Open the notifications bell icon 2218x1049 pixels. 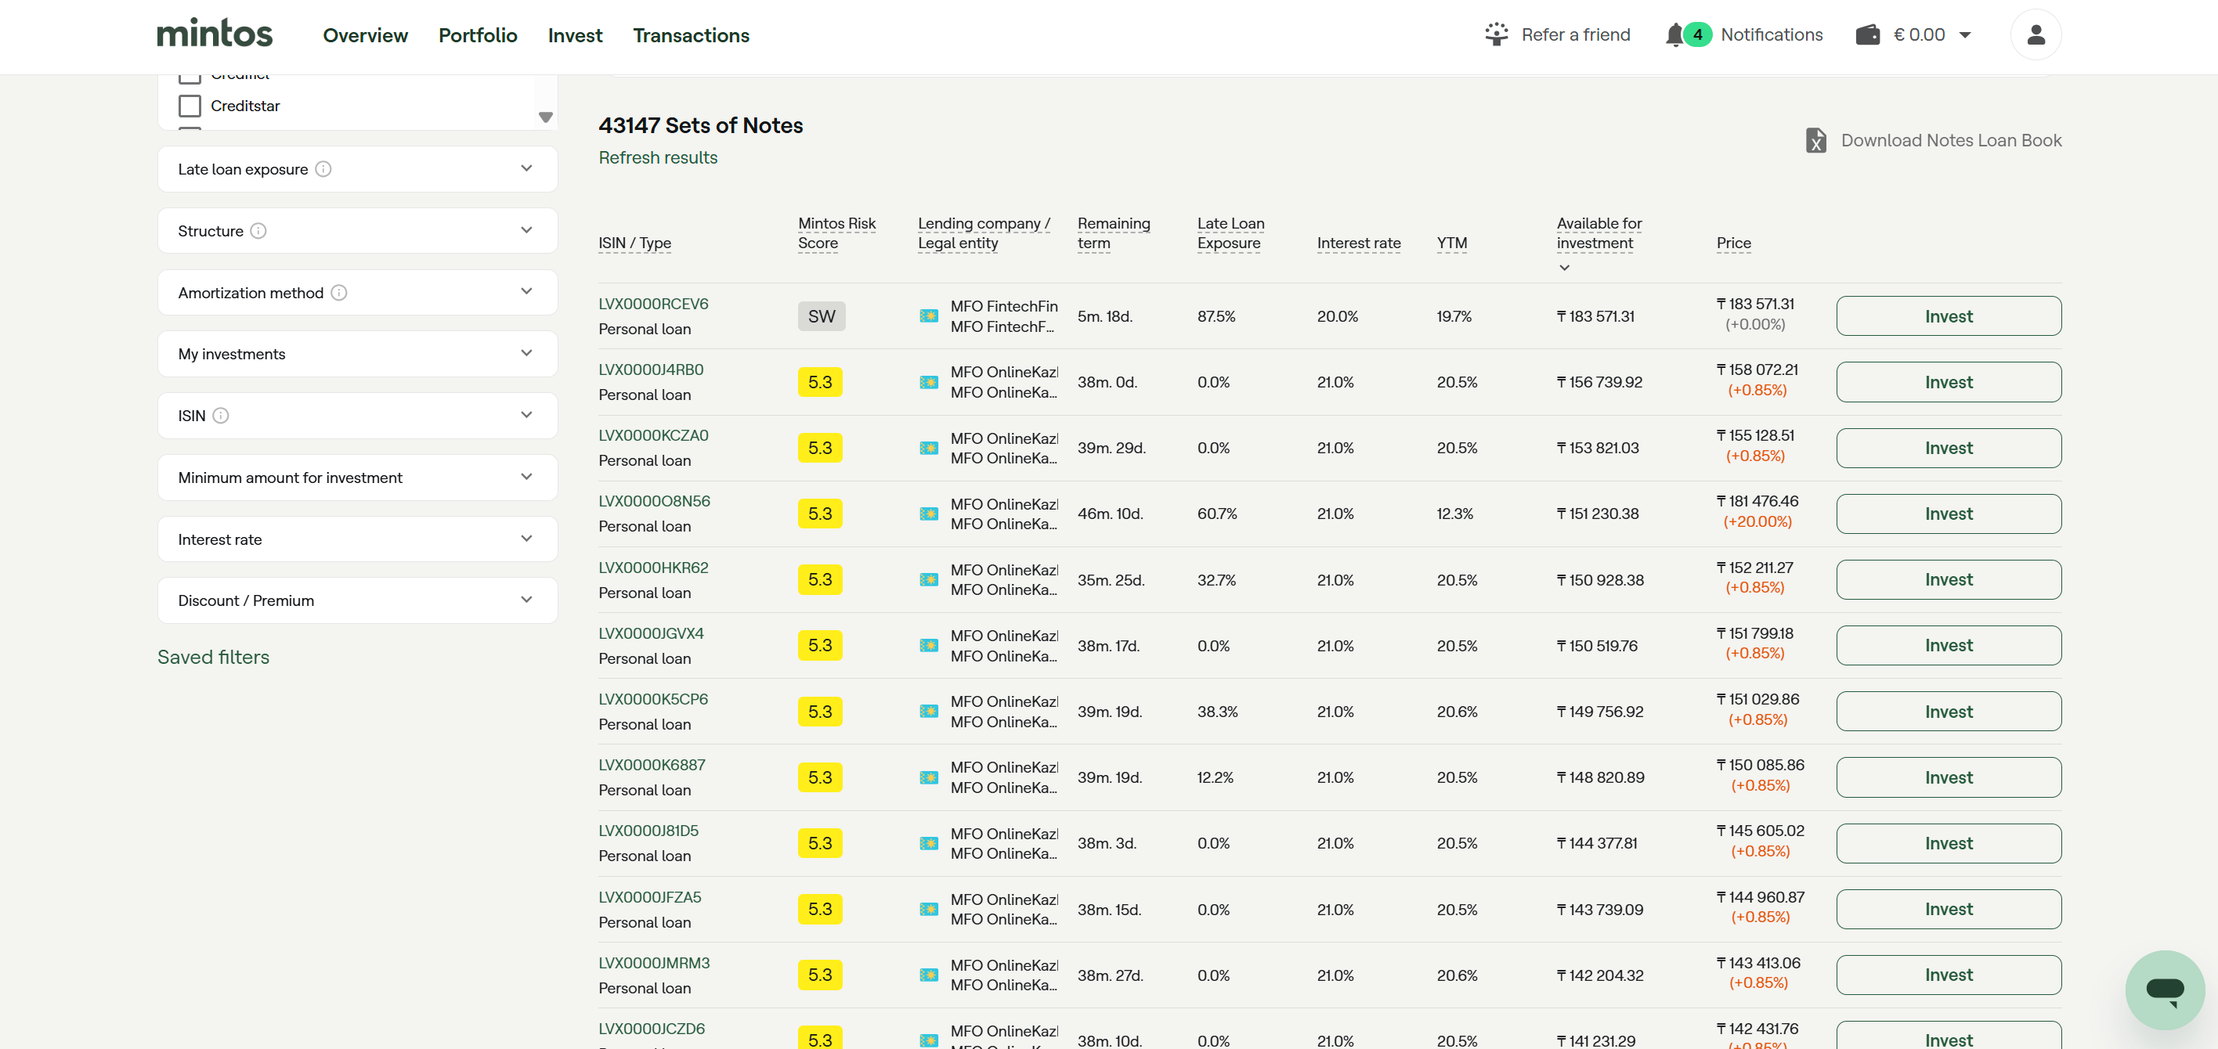coord(1674,35)
